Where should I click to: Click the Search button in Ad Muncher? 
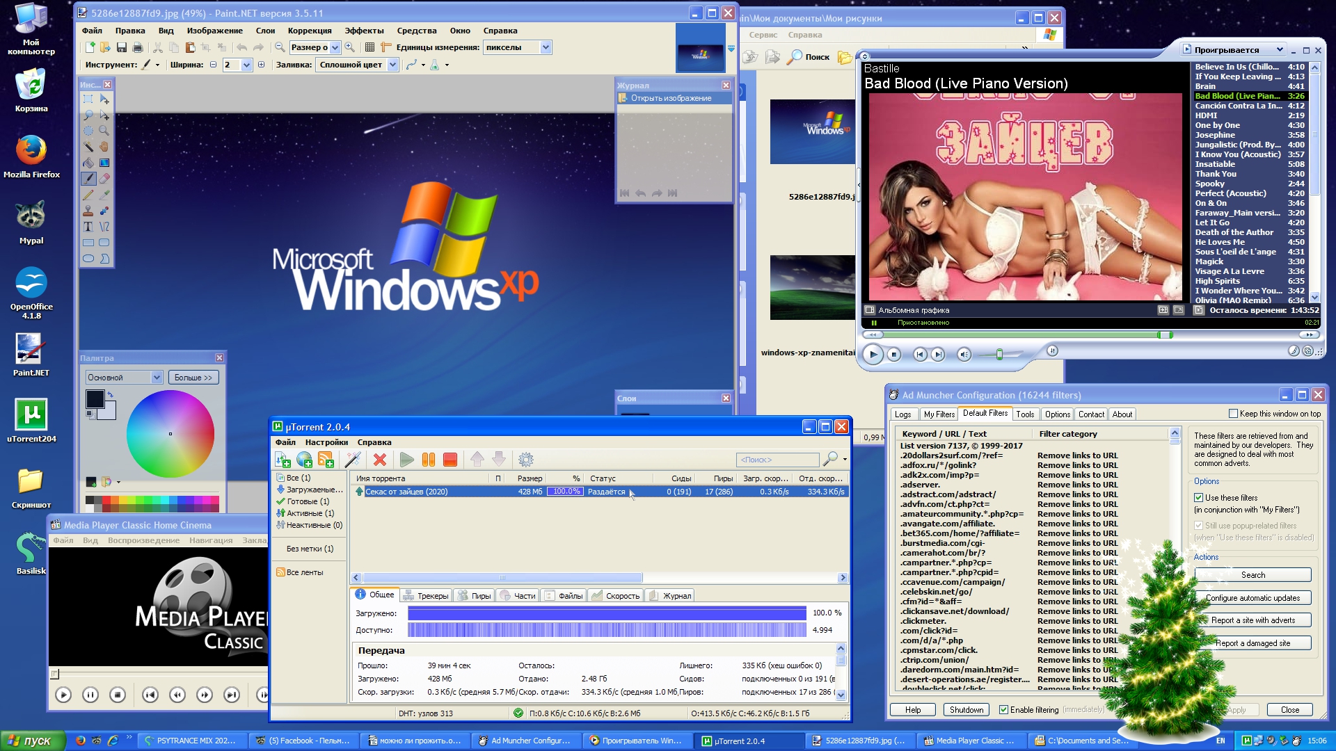[1252, 575]
